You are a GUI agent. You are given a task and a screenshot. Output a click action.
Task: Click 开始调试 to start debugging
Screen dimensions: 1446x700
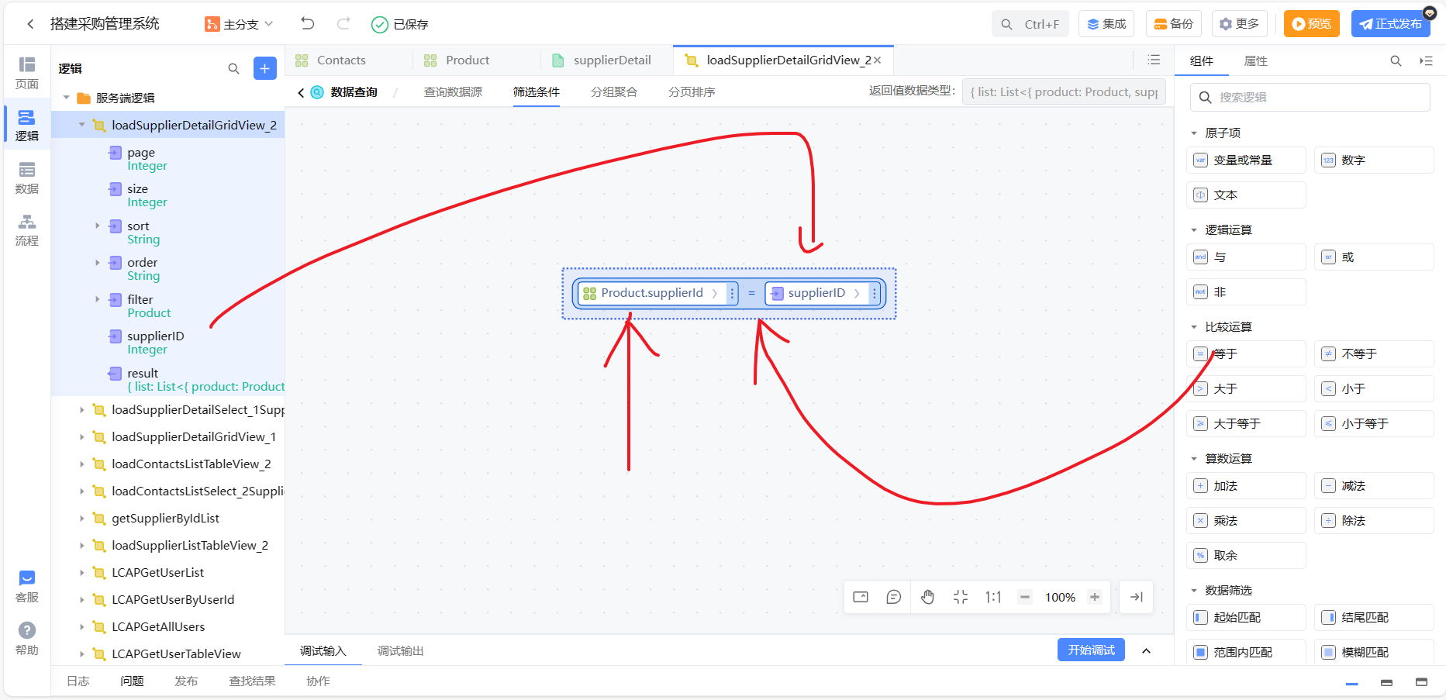(1091, 650)
